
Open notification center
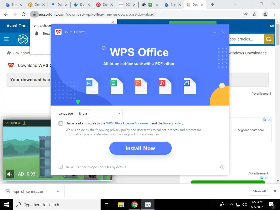271,205
